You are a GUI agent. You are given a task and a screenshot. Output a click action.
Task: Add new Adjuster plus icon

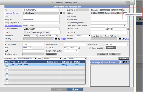click(123, 39)
